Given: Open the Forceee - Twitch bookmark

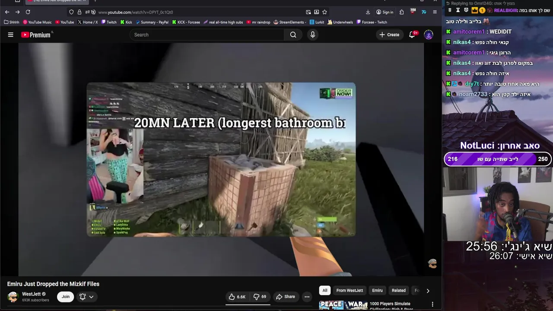Looking at the screenshot, I should click(372, 22).
